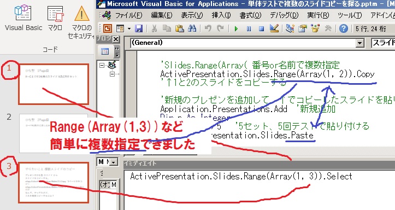
Task: Open VBA Help question mark icon
Action: [343, 29]
